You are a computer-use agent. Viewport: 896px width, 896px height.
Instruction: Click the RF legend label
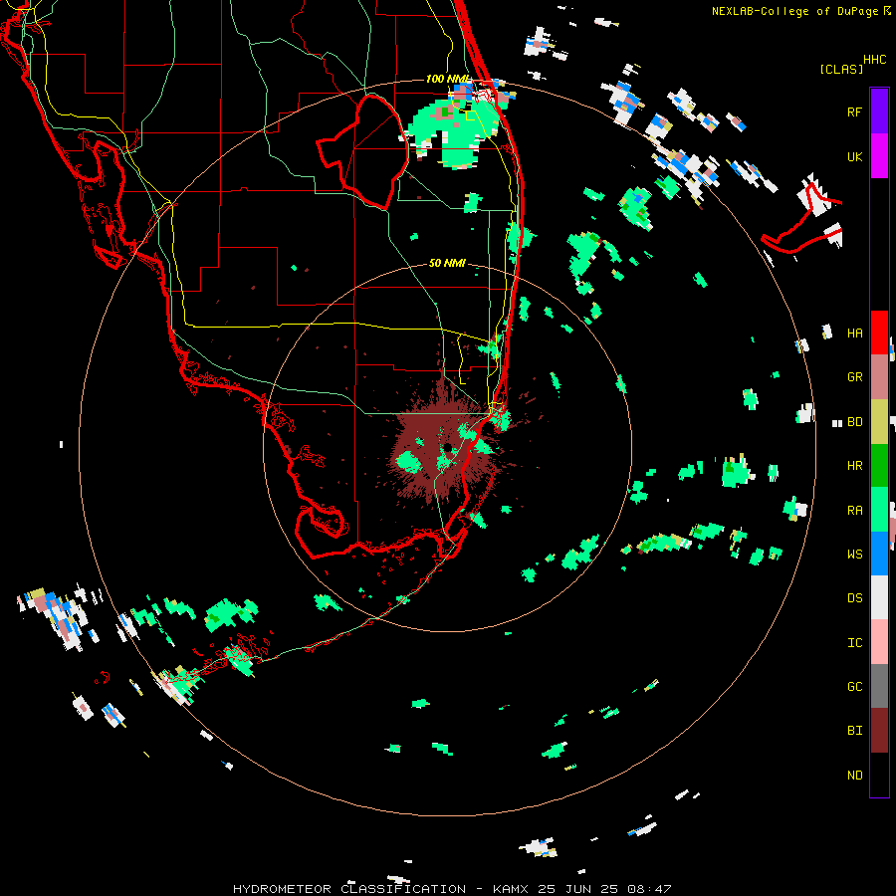click(854, 112)
